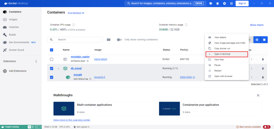Delete the db_mysql stack
Image resolution: width=274 pixels, height=129 pixels.
coord(263,68)
